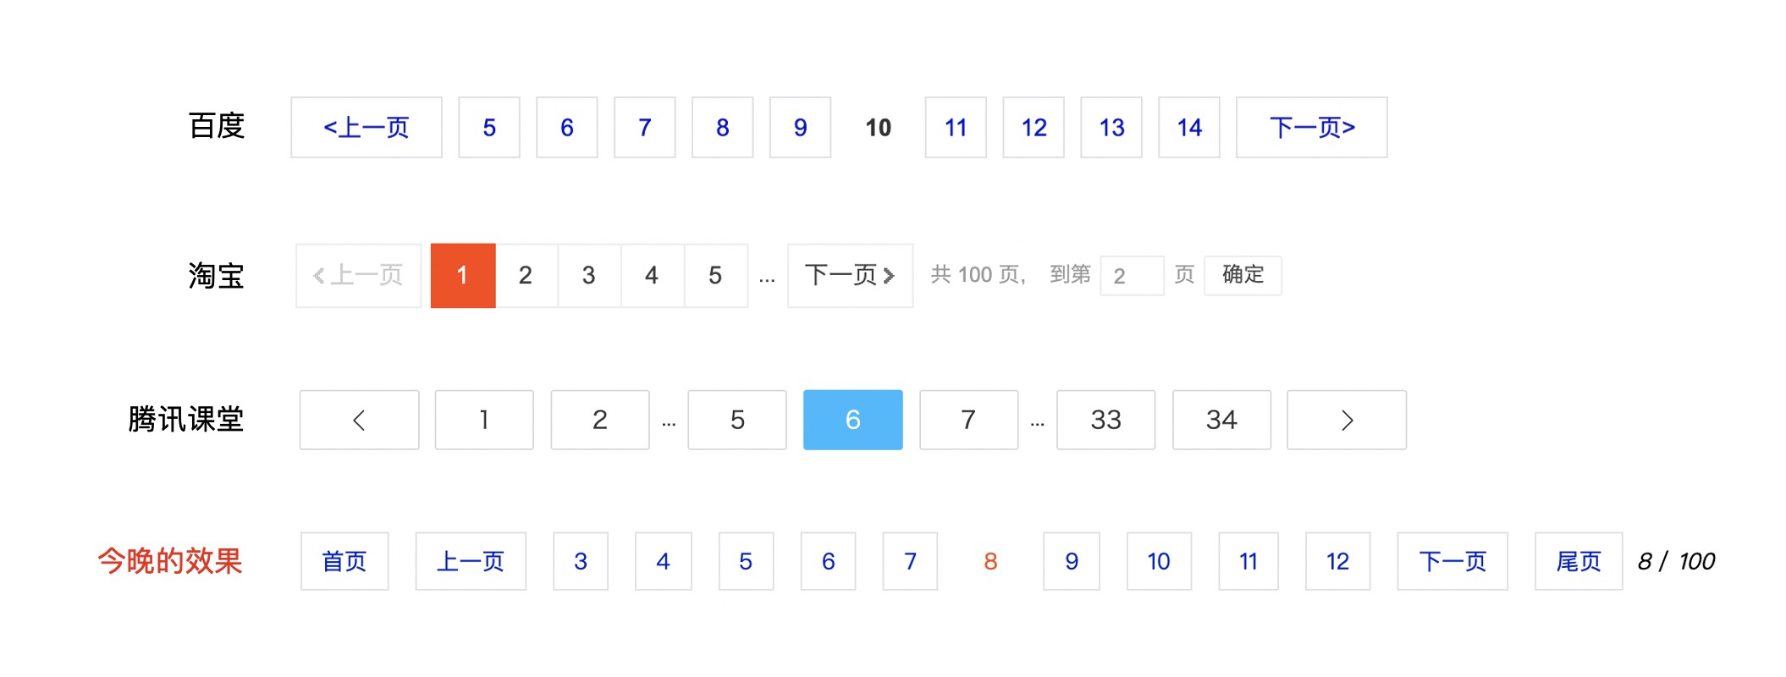Select bottom row page 12
1786x677 pixels.
pos(1337,561)
